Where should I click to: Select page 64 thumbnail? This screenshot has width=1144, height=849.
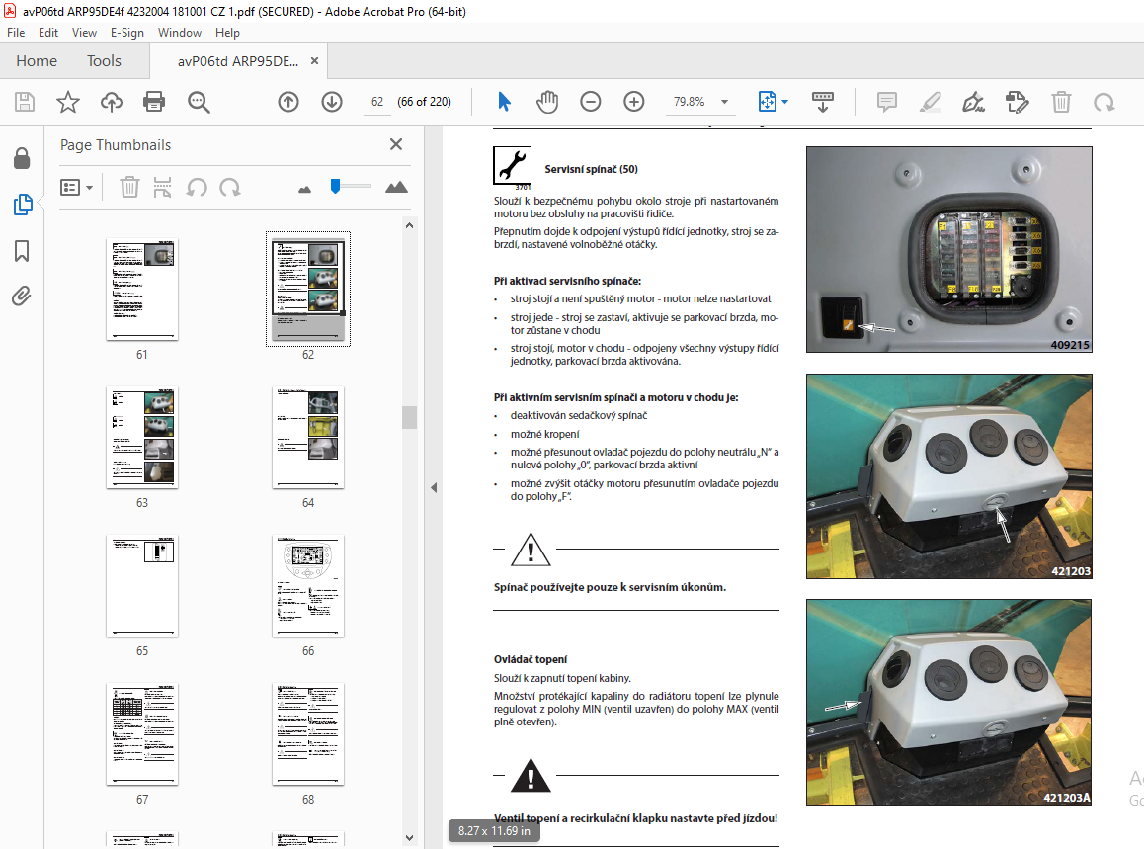point(308,437)
